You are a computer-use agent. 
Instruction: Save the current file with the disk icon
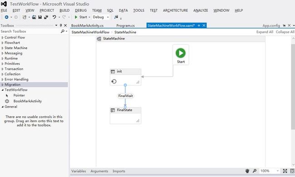(40, 17)
